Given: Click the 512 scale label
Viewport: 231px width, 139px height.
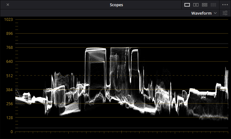Looking at the screenshot, I should click(9, 76).
